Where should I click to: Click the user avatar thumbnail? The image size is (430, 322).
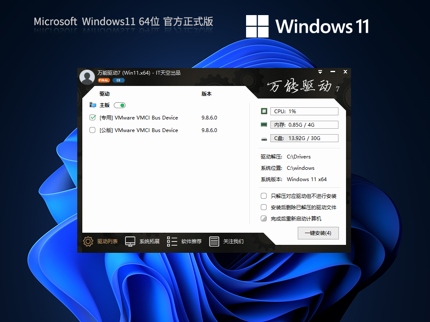tap(87, 76)
